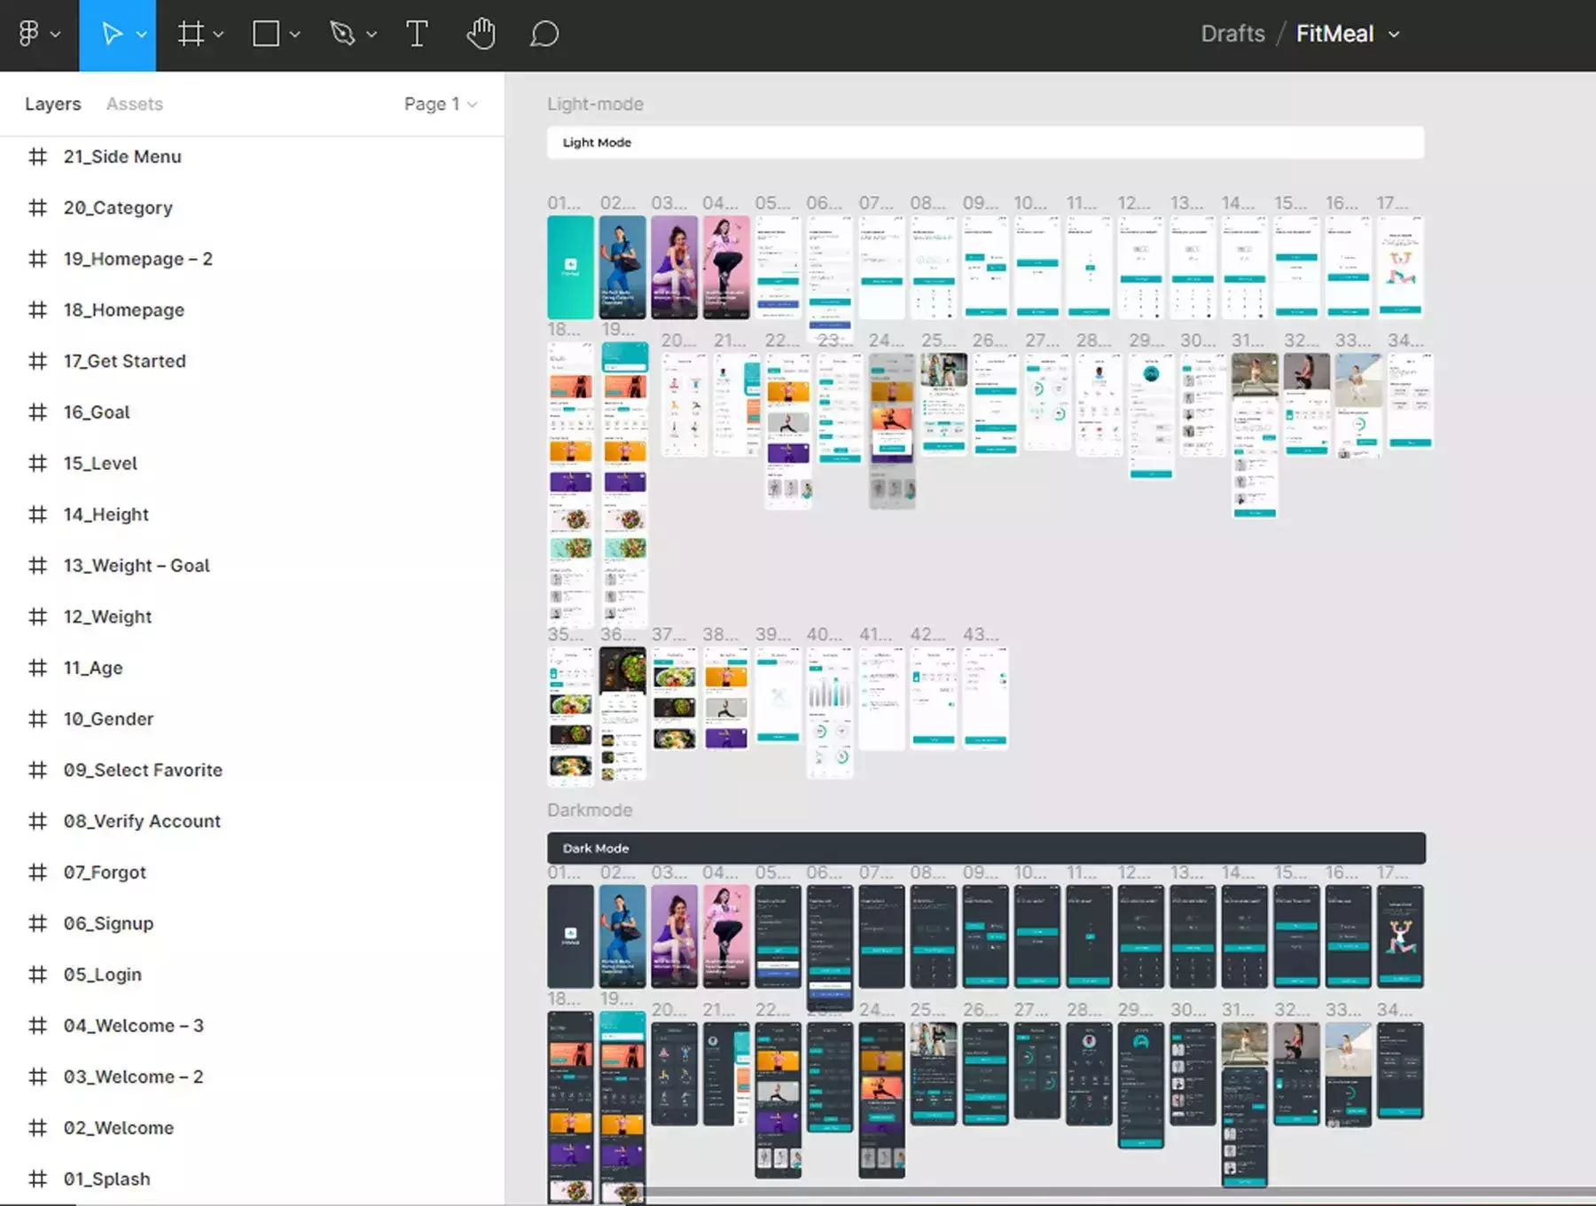Select light-mode homepage frame 18 thumbnail
The height and width of the screenshot is (1206, 1596).
570,484
